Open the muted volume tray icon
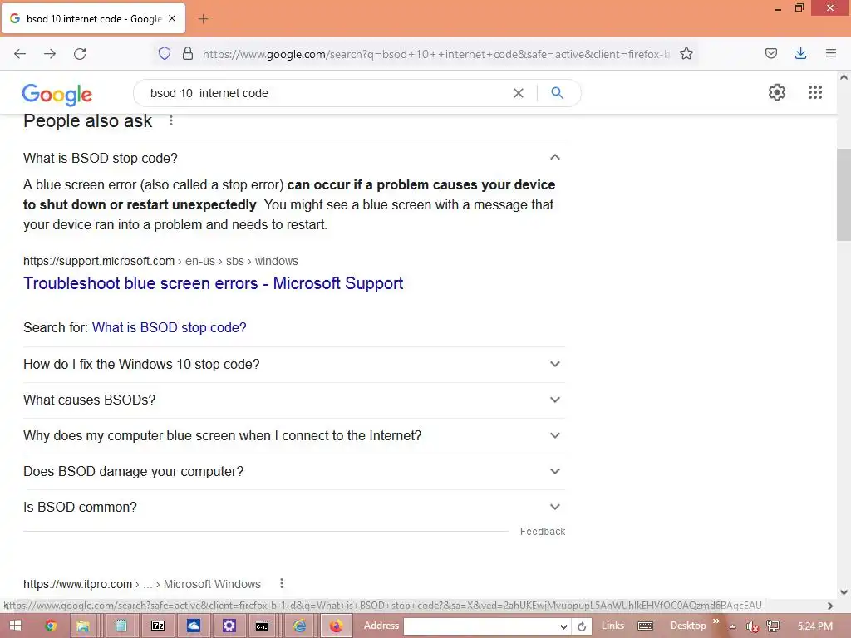 point(751,626)
